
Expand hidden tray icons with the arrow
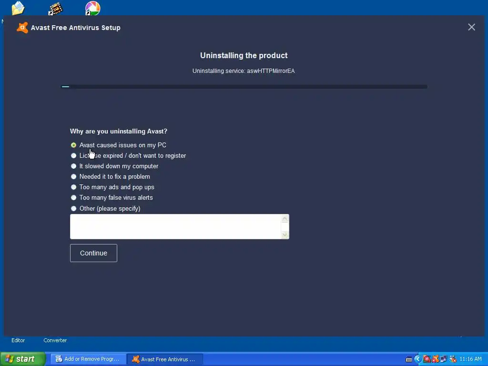[417, 359]
